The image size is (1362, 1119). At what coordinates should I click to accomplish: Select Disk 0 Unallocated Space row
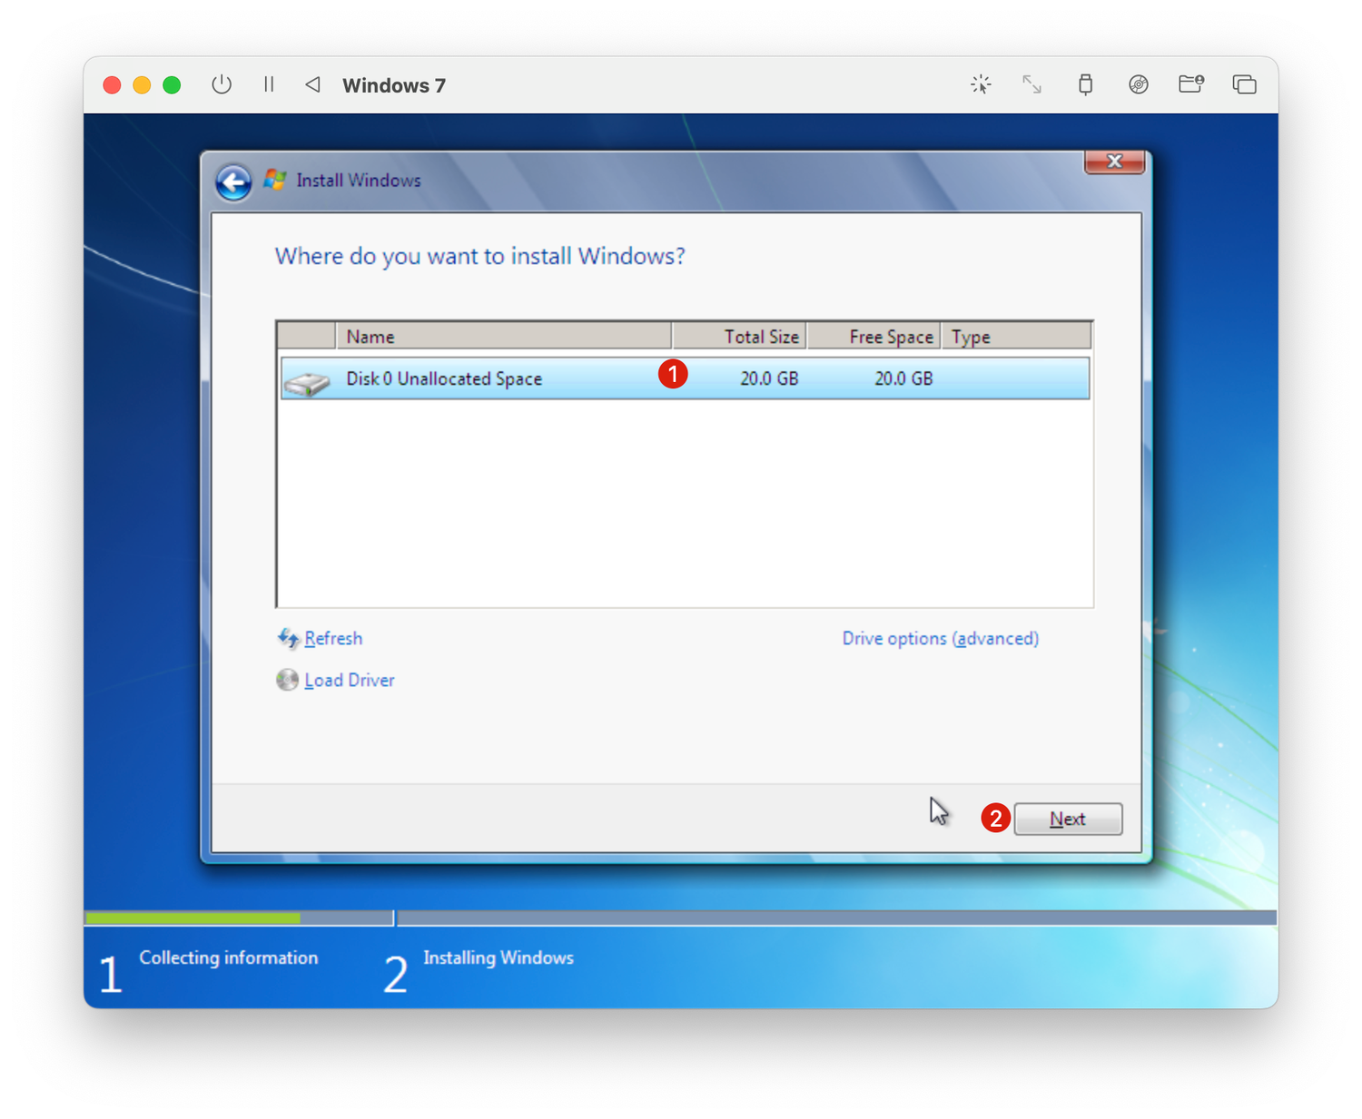685,378
